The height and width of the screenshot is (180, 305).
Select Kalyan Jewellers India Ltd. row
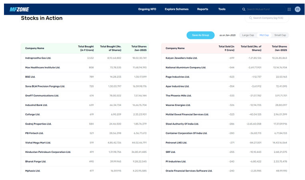pos(225,58)
